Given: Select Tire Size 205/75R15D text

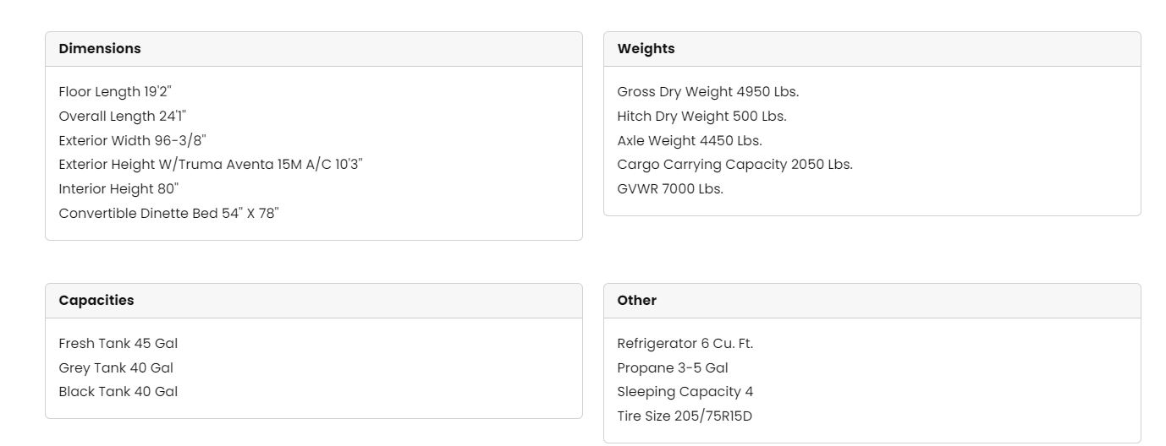Looking at the screenshot, I should pyautogui.click(x=685, y=416).
